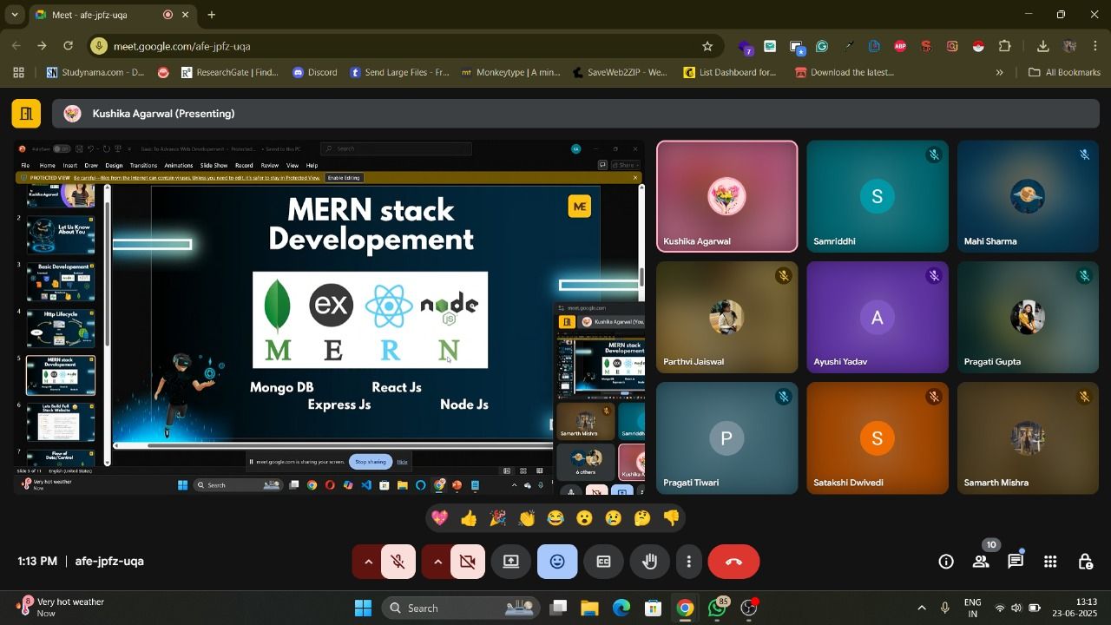Select Kushika Agarwal's participant tile
The height and width of the screenshot is (625, 1111).
[x=726, y=196]
